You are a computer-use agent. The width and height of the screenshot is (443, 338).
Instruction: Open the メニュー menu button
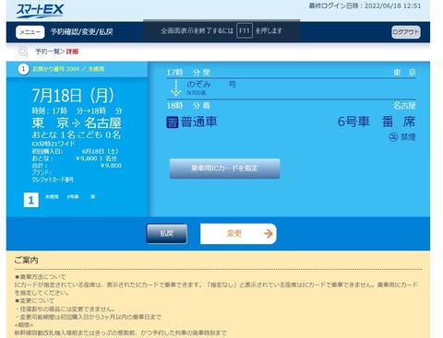(30, 32)
